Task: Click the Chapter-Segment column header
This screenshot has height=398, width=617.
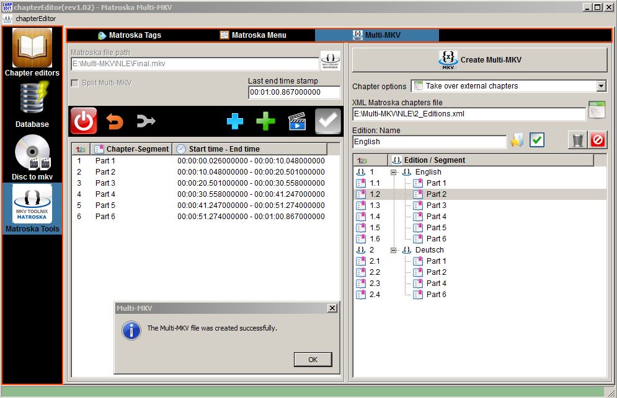Action: click(x=131, y=149)
